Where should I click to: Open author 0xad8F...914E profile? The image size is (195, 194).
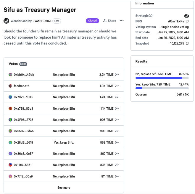tap(42, 21)
